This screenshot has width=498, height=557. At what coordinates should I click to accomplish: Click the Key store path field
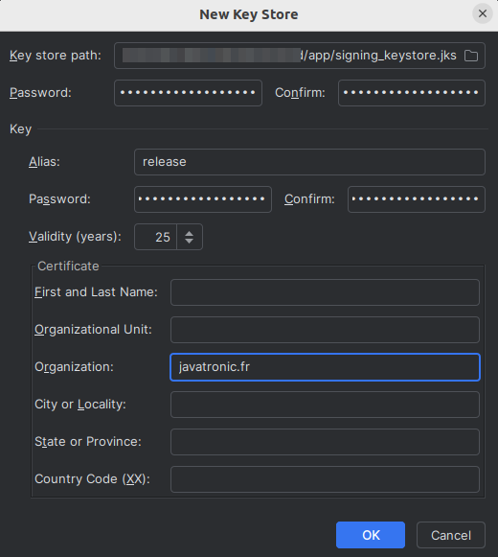click(x=299, y=56)
